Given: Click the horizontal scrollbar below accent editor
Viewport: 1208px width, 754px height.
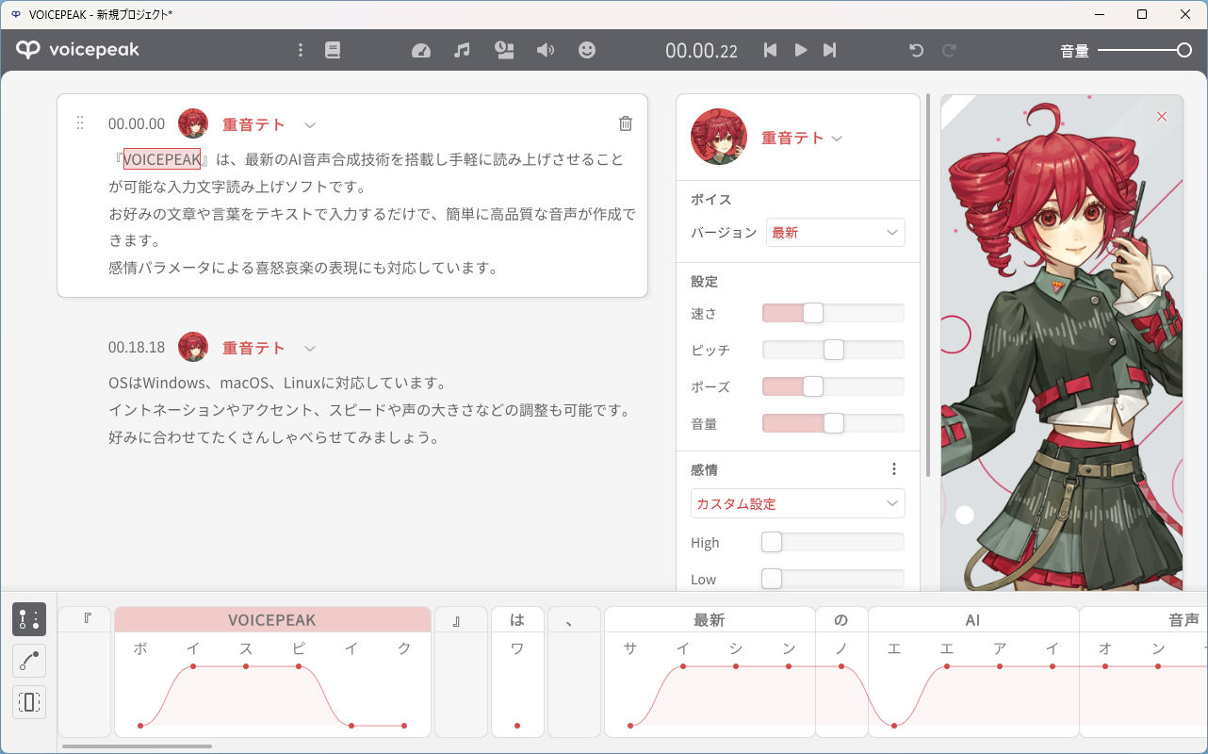Looking at the screenshot, I should (x=138, y=746).
